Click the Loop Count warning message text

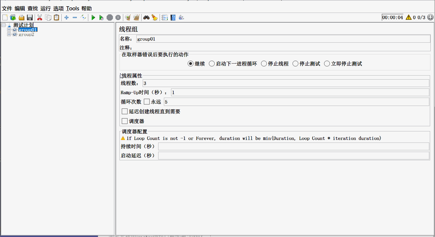pos(254,138)
